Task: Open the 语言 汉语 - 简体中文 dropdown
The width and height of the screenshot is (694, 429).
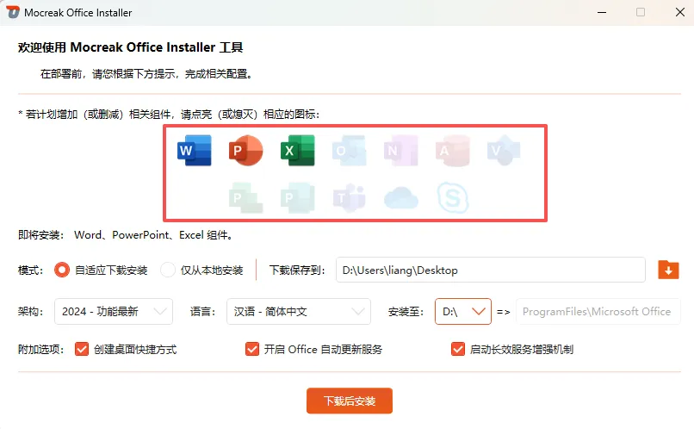Action: tap(298, 312)
